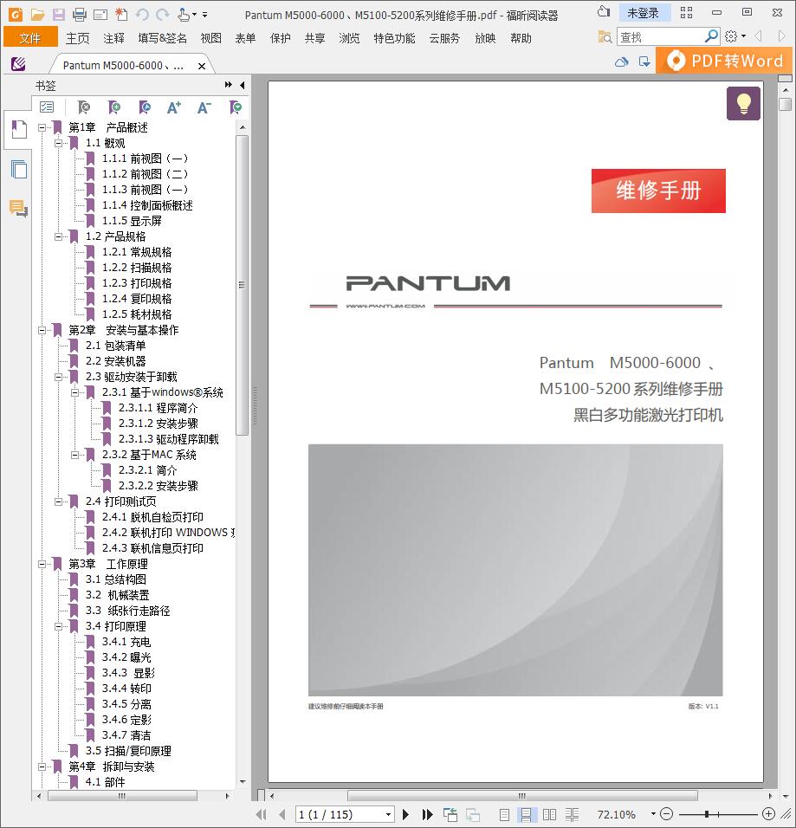Open the 72.10% zoom level dropdown
This screenshot has width=796, height=828.
coord(653,814)
